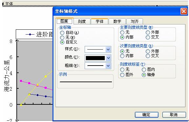Set minor tick type to 无
189x122 pixels.
pyautogui.click(x=122, y=51)
